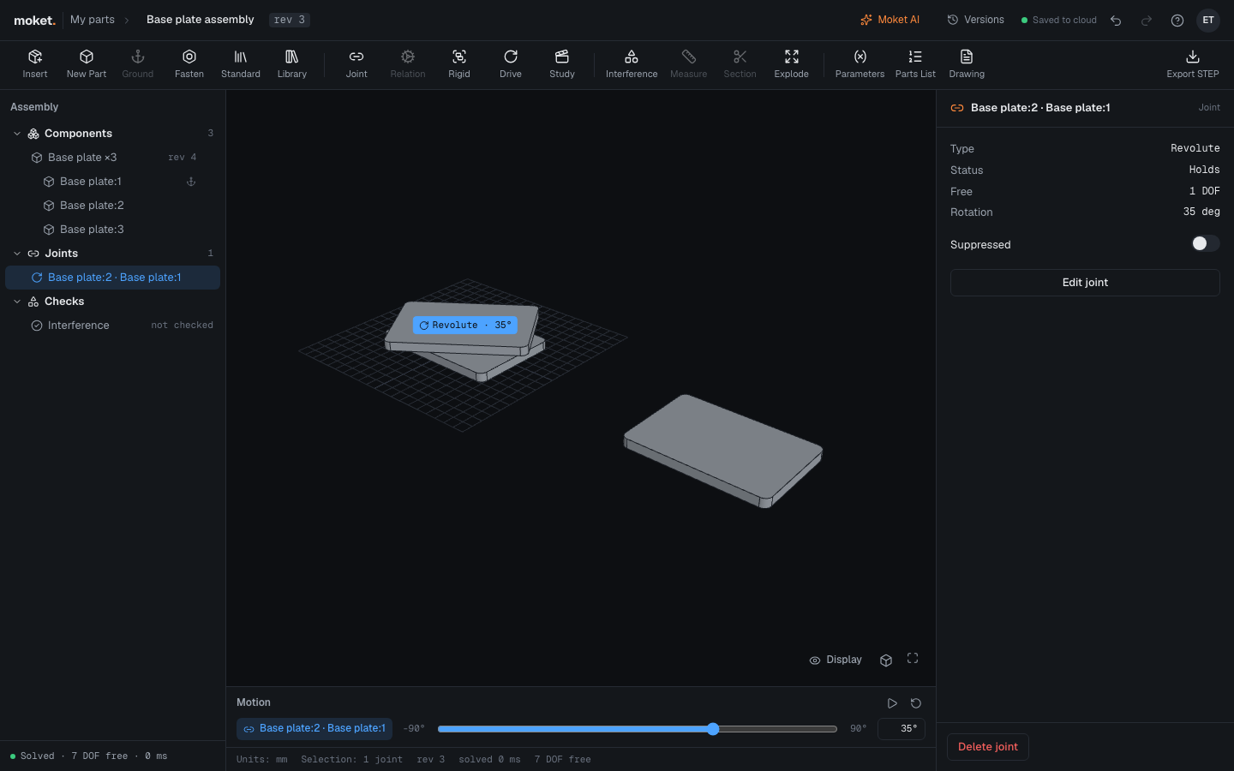Collapse the Joints tree section

[x=17, y=254]
